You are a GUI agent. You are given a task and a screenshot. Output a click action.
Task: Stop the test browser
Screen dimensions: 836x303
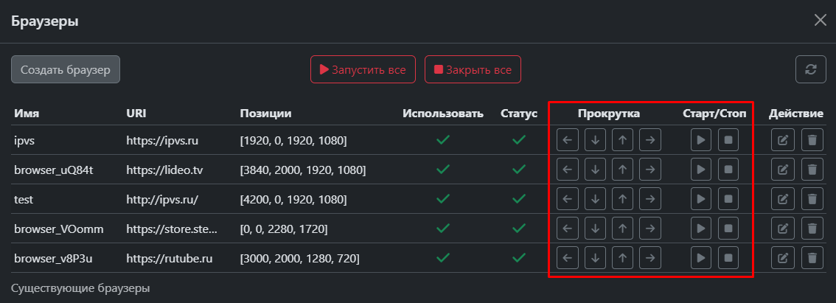728,199
